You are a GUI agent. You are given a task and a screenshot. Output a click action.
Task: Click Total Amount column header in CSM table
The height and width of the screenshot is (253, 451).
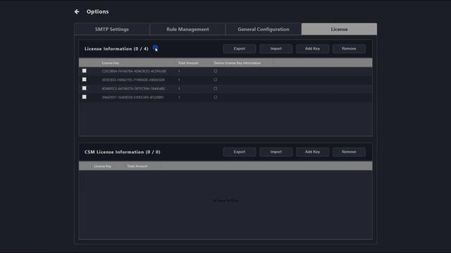pos(137,166)
